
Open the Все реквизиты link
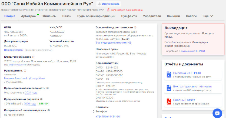click(14, 50)
